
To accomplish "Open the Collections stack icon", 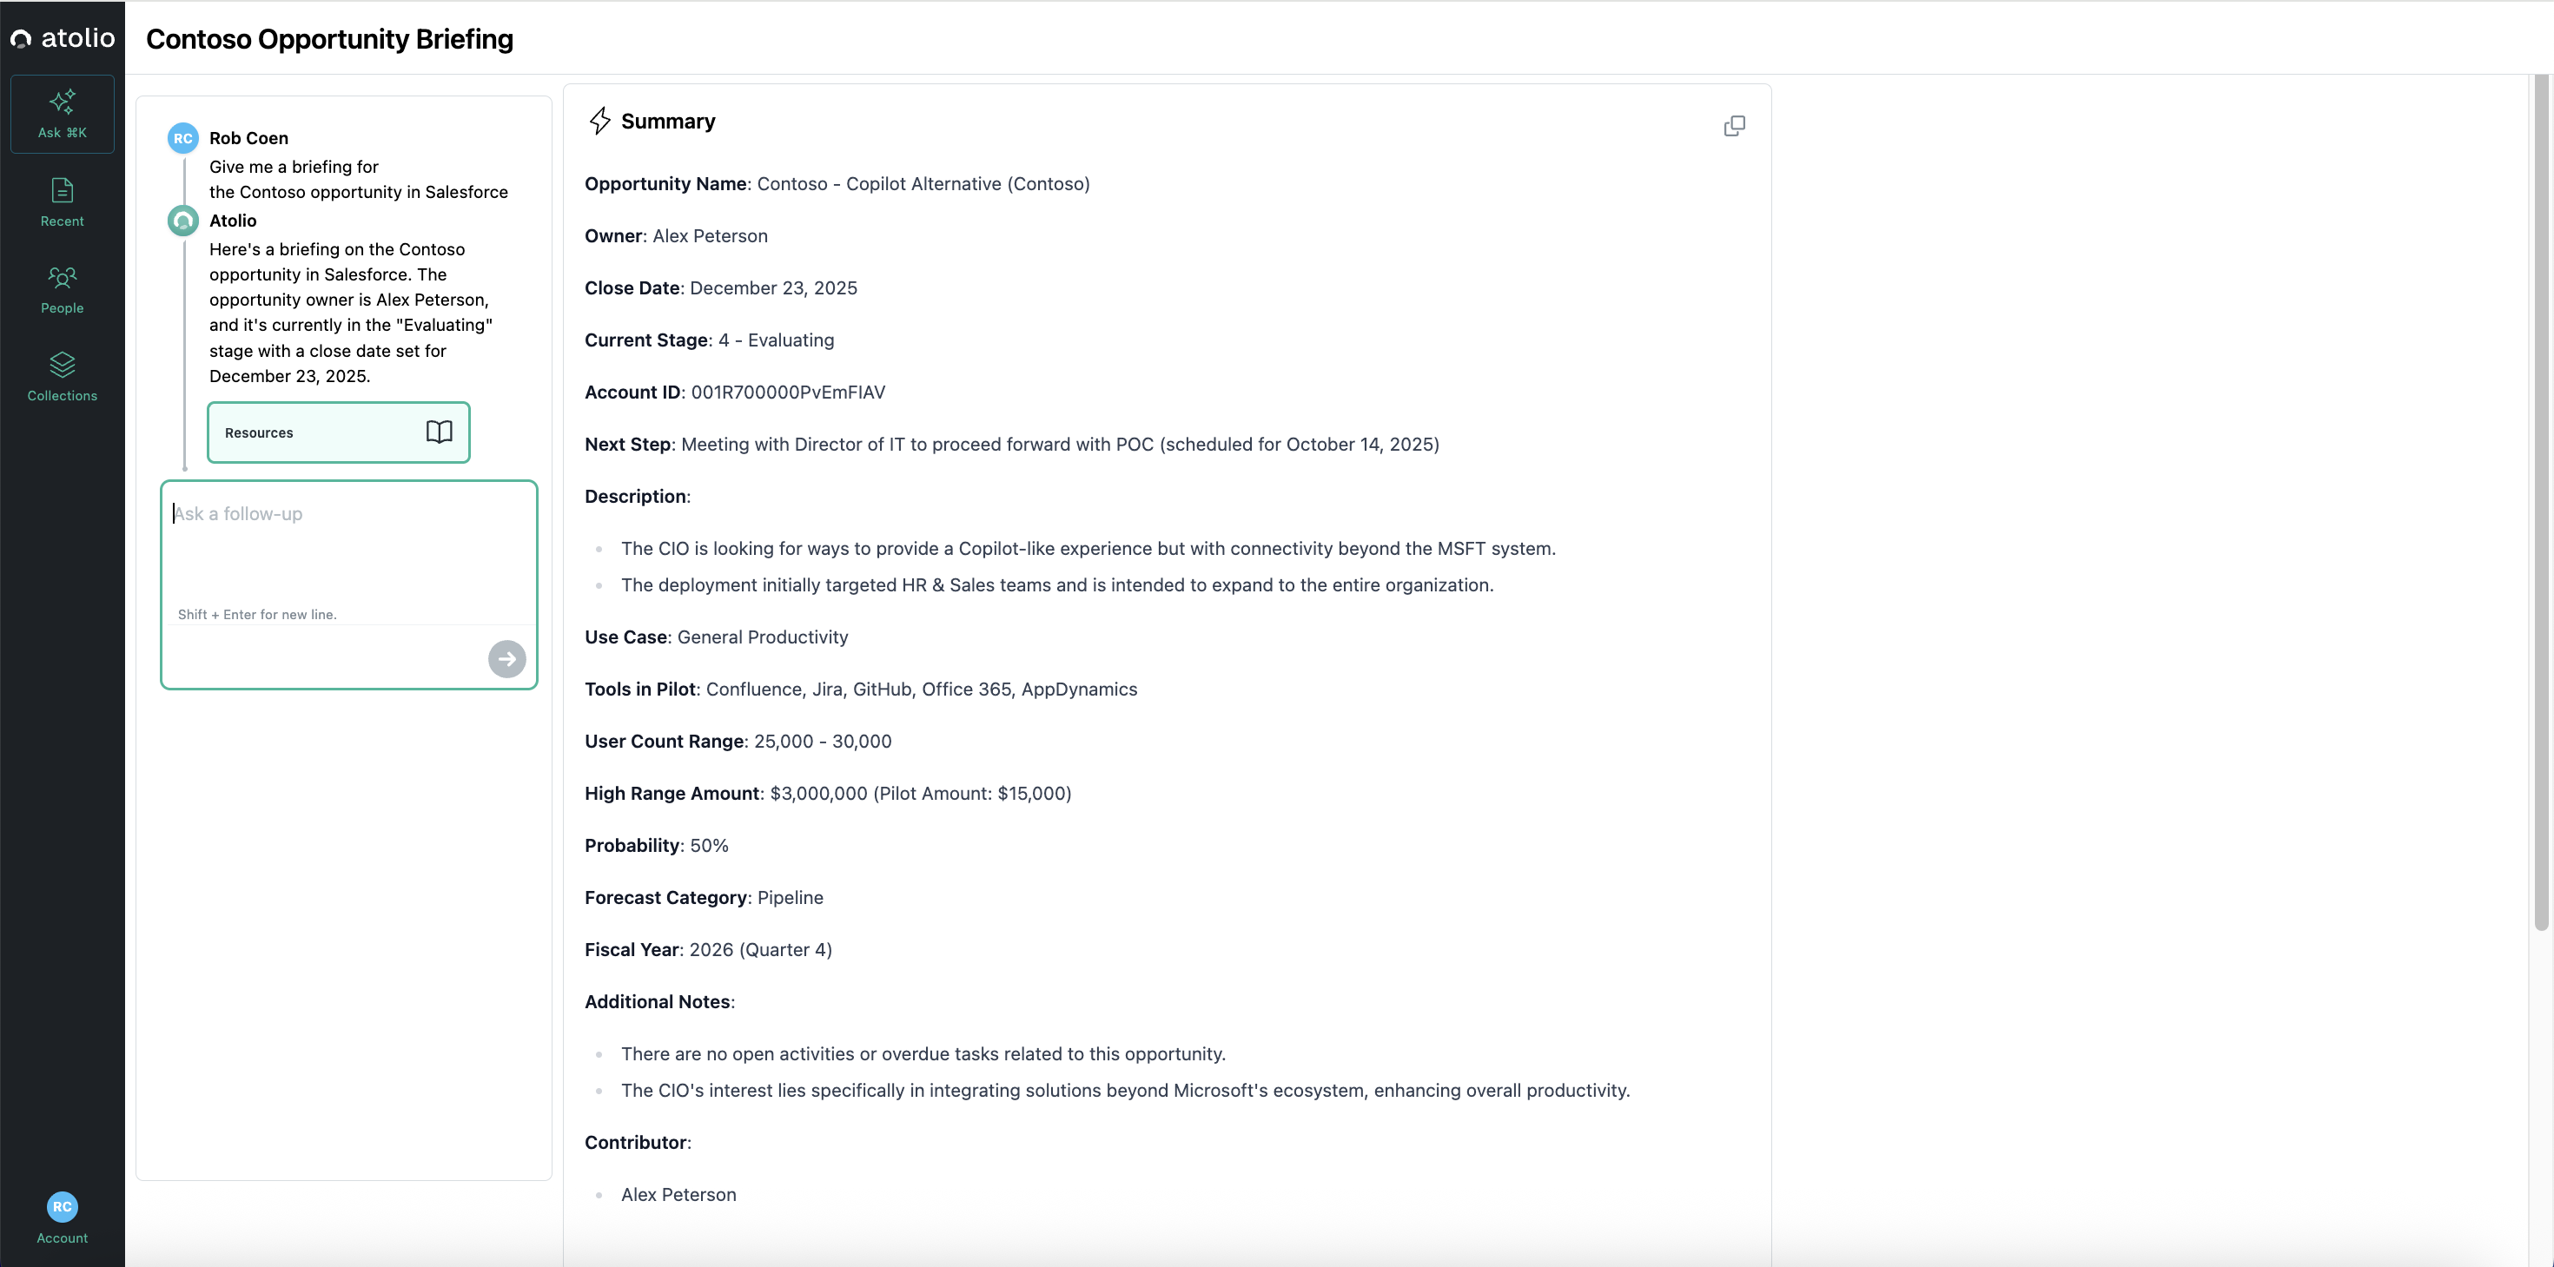I will (x=63, y=365).
